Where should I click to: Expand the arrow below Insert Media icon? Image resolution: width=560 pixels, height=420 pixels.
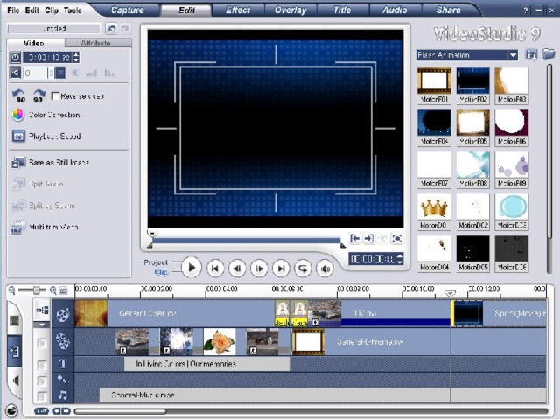pos(42,325)
